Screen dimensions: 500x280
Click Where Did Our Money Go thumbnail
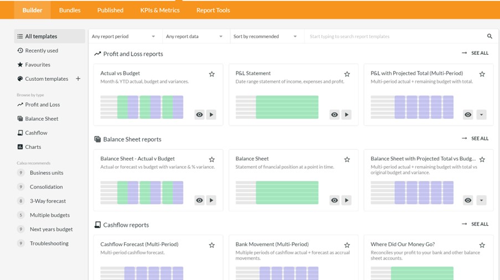pos(413,273)
